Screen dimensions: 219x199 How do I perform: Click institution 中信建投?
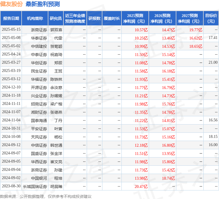[x=39, y=46]
